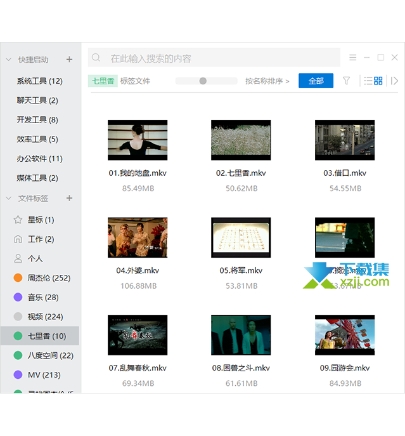Click file name 08.困兽之斗.mkv

[241, 368]
